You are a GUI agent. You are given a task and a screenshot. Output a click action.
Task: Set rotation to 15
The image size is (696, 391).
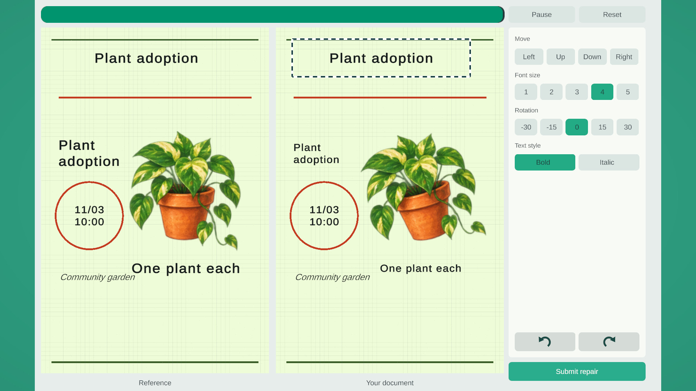[602, 127]
